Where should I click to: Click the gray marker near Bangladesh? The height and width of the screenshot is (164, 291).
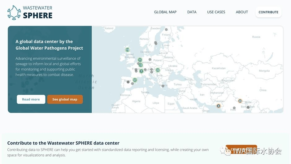point(248,107)
